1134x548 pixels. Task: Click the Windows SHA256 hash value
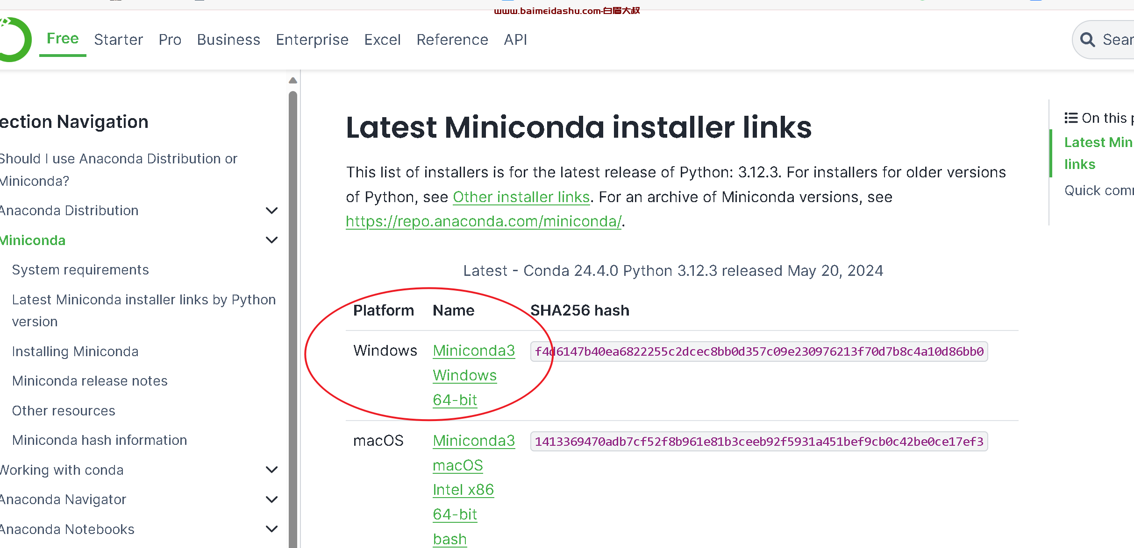pos(759,351)
